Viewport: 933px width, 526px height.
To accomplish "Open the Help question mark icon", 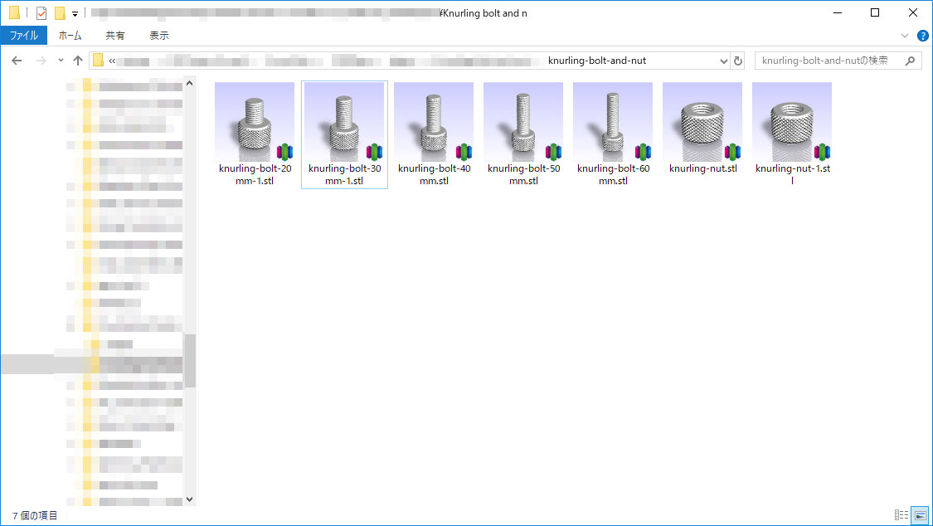I will point(922,36).
